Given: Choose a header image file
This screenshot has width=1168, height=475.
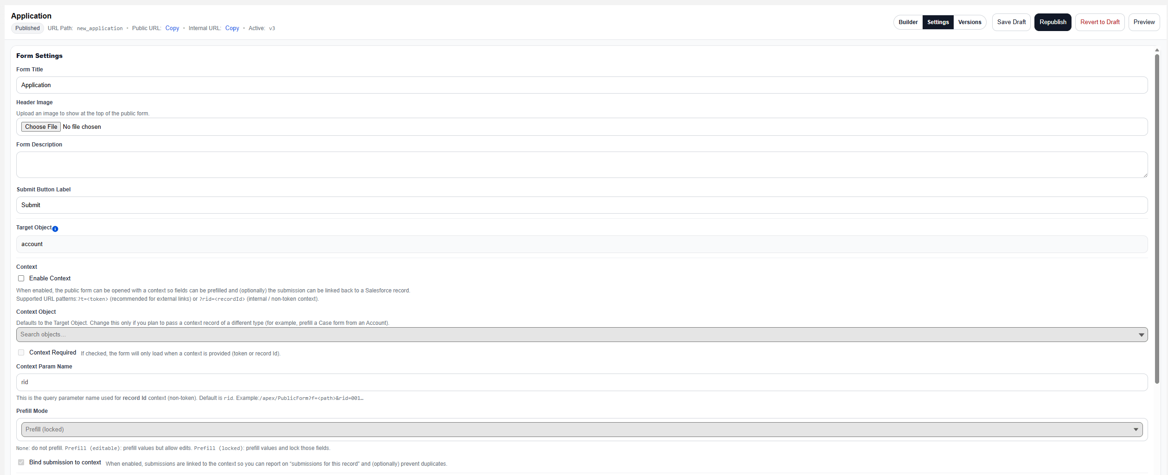Looking at the screenshot, I should [41, 127].
